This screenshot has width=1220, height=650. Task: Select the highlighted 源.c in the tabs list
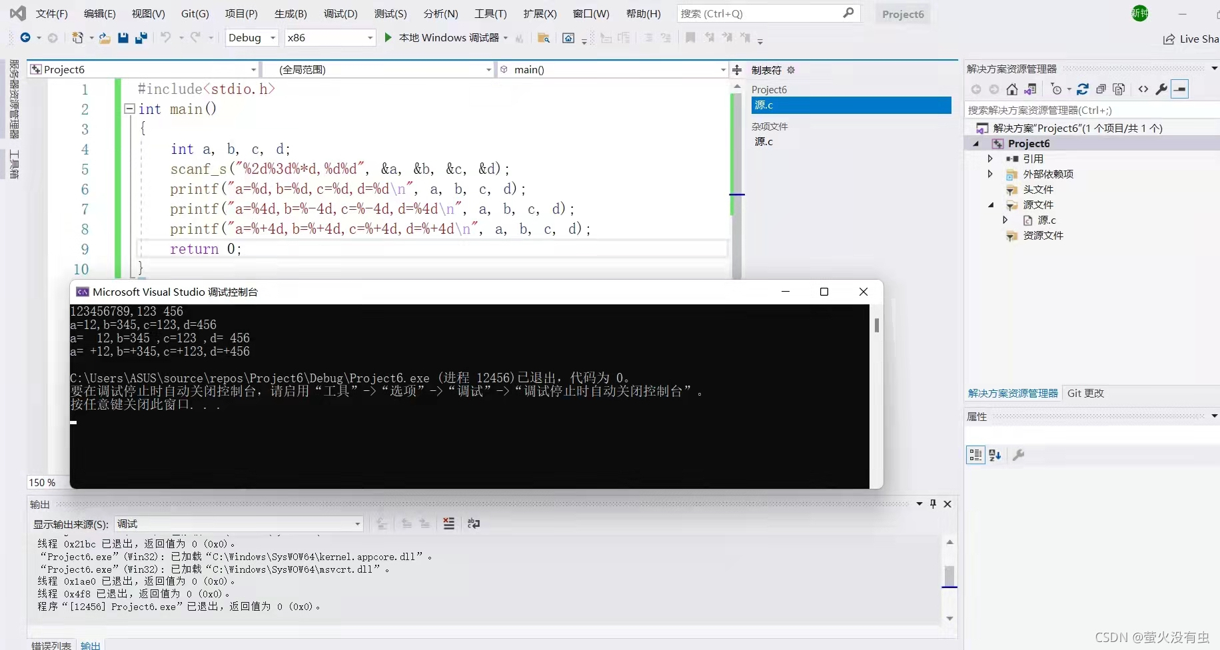[x=851, y=105]
